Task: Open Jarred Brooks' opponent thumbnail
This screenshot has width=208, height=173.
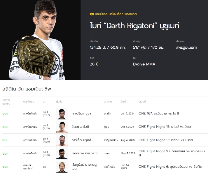Action: click(62, 140)
